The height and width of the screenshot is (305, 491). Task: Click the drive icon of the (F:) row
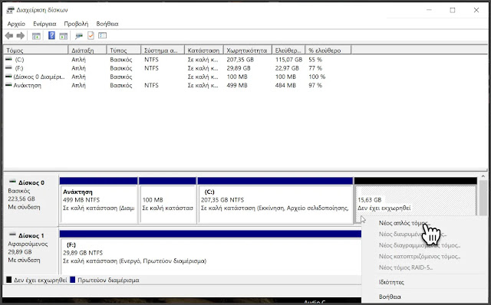click(8, 67)
